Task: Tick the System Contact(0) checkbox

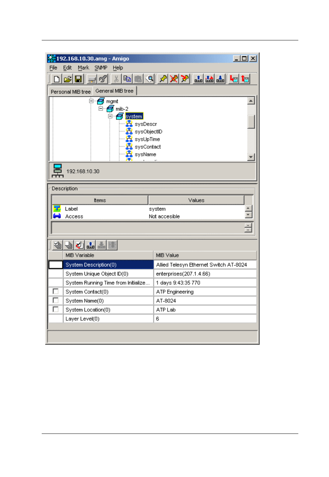Action: [x=56, y=291]
